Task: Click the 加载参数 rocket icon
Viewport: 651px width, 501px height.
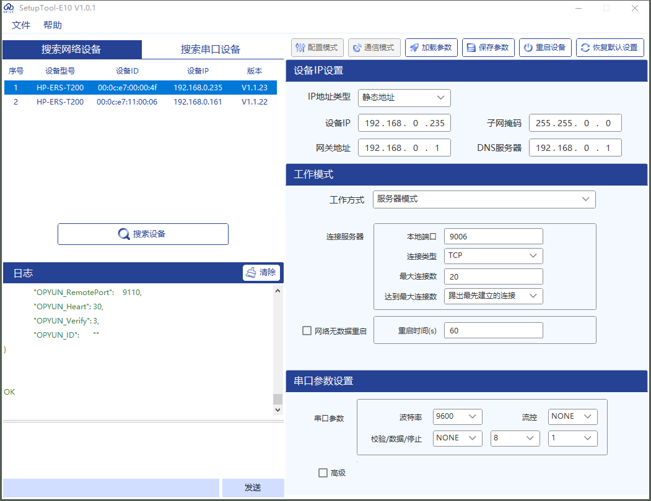Action: [414, 48]
